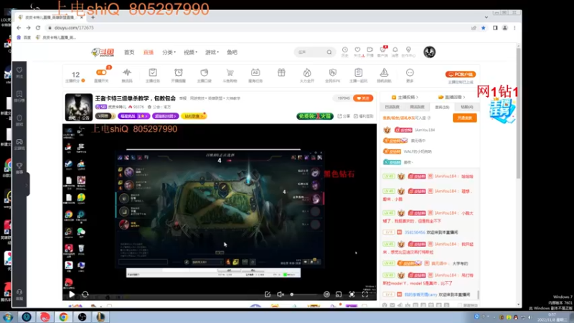This screenshot has height=323, width=574.
Task: Open the flame boost icon
Action: pos(307,75)
